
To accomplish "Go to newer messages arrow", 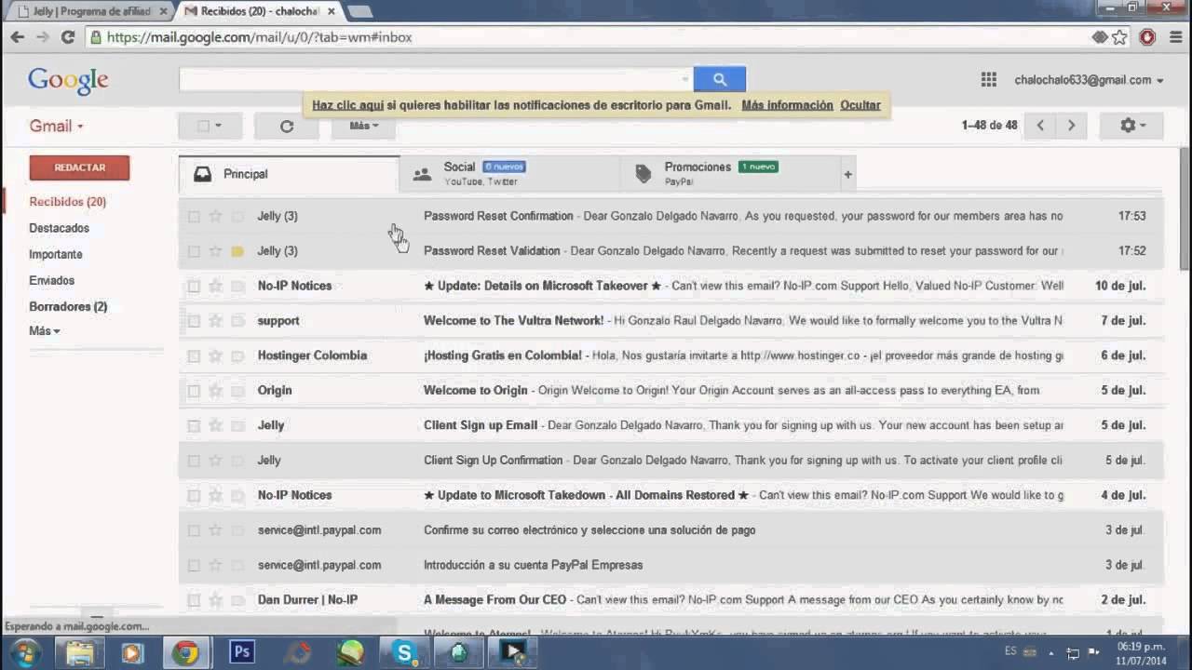I will (x=1040, y=126).
